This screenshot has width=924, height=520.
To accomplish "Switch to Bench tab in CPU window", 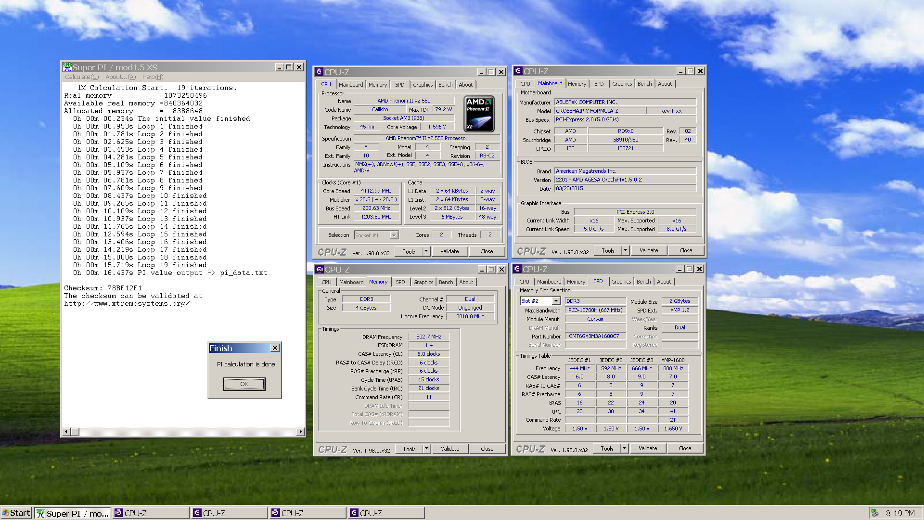I will pyautogui.click(x=445, y=85).
